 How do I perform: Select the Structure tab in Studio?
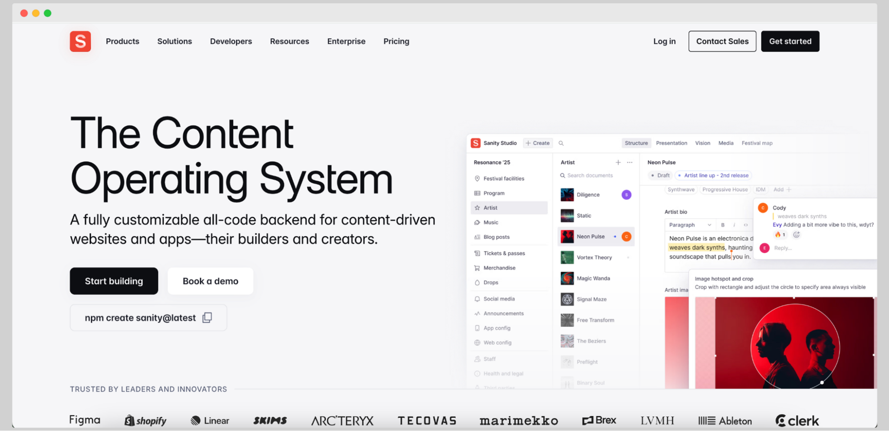pyautogui.click(x=636, y=143)
